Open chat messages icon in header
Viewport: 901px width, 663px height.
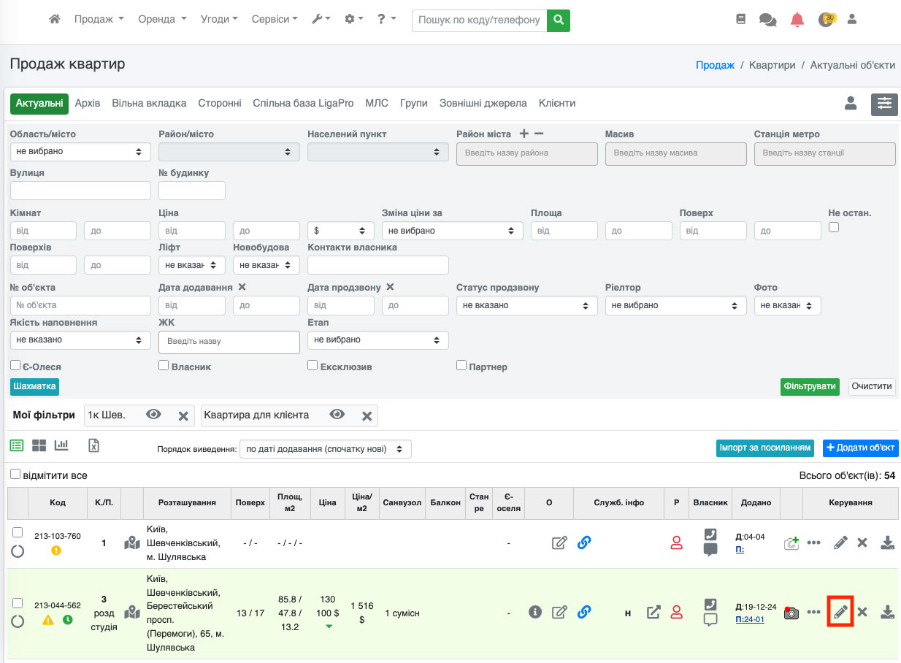pos(767,20)
